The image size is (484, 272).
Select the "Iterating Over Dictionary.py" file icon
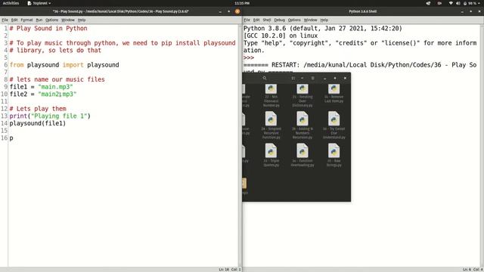[x=302, y=89]
